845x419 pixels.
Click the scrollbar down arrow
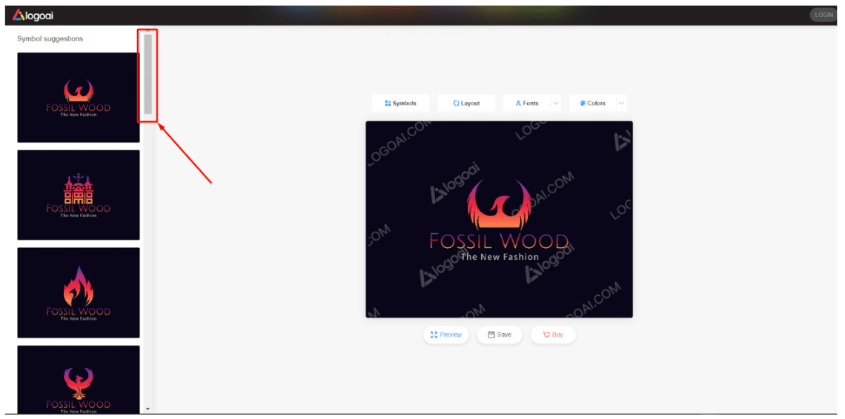[x=148, y=409]
